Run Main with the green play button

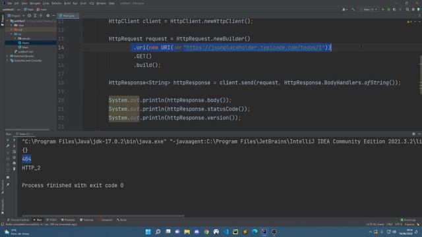[383, 9]
